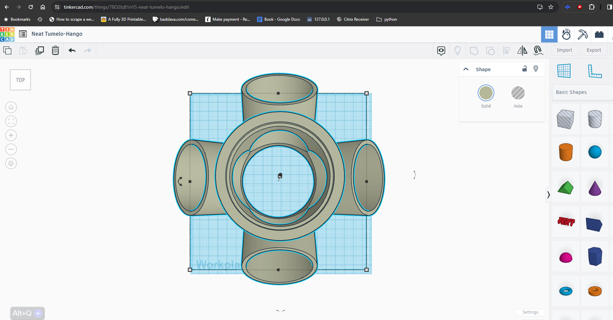613x320 pixels.
Task: Open Sim Lab using the apple icon
Action: tap(566, 34)
